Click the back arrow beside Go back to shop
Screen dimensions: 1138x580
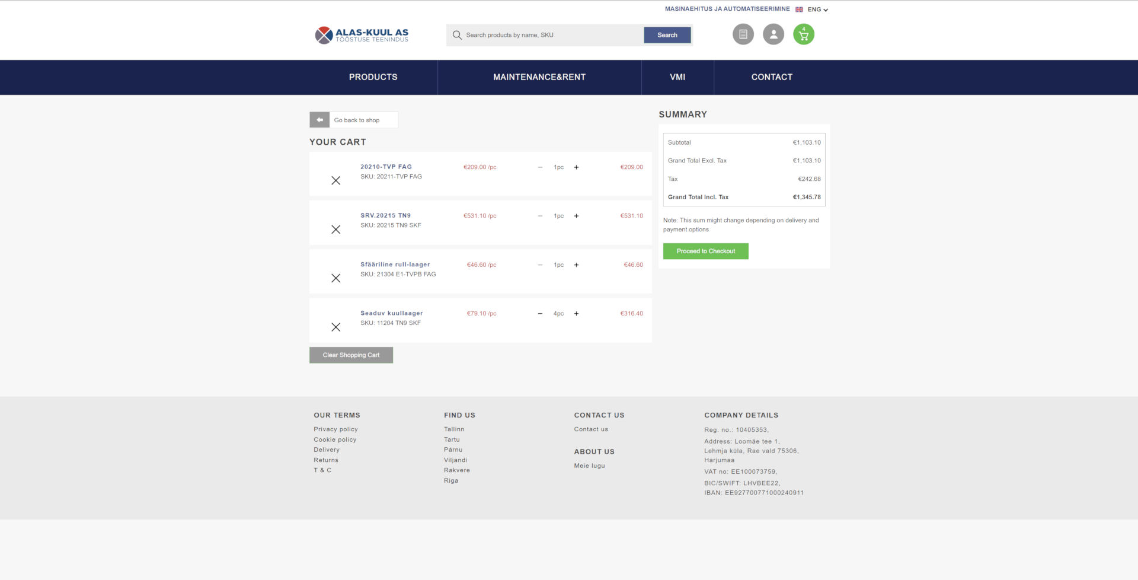click(319, 119)
